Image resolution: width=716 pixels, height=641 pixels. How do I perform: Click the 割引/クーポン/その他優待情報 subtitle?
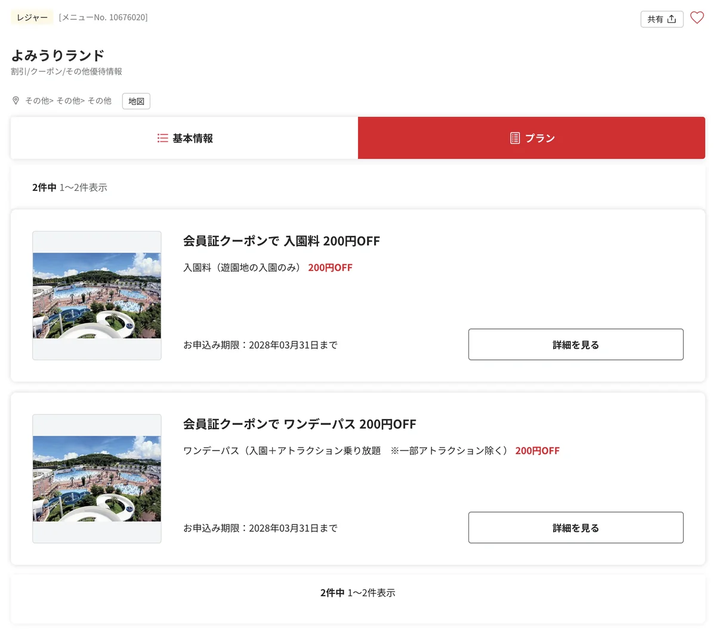pos(66,72)
